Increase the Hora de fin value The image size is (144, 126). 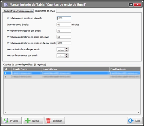66,55
